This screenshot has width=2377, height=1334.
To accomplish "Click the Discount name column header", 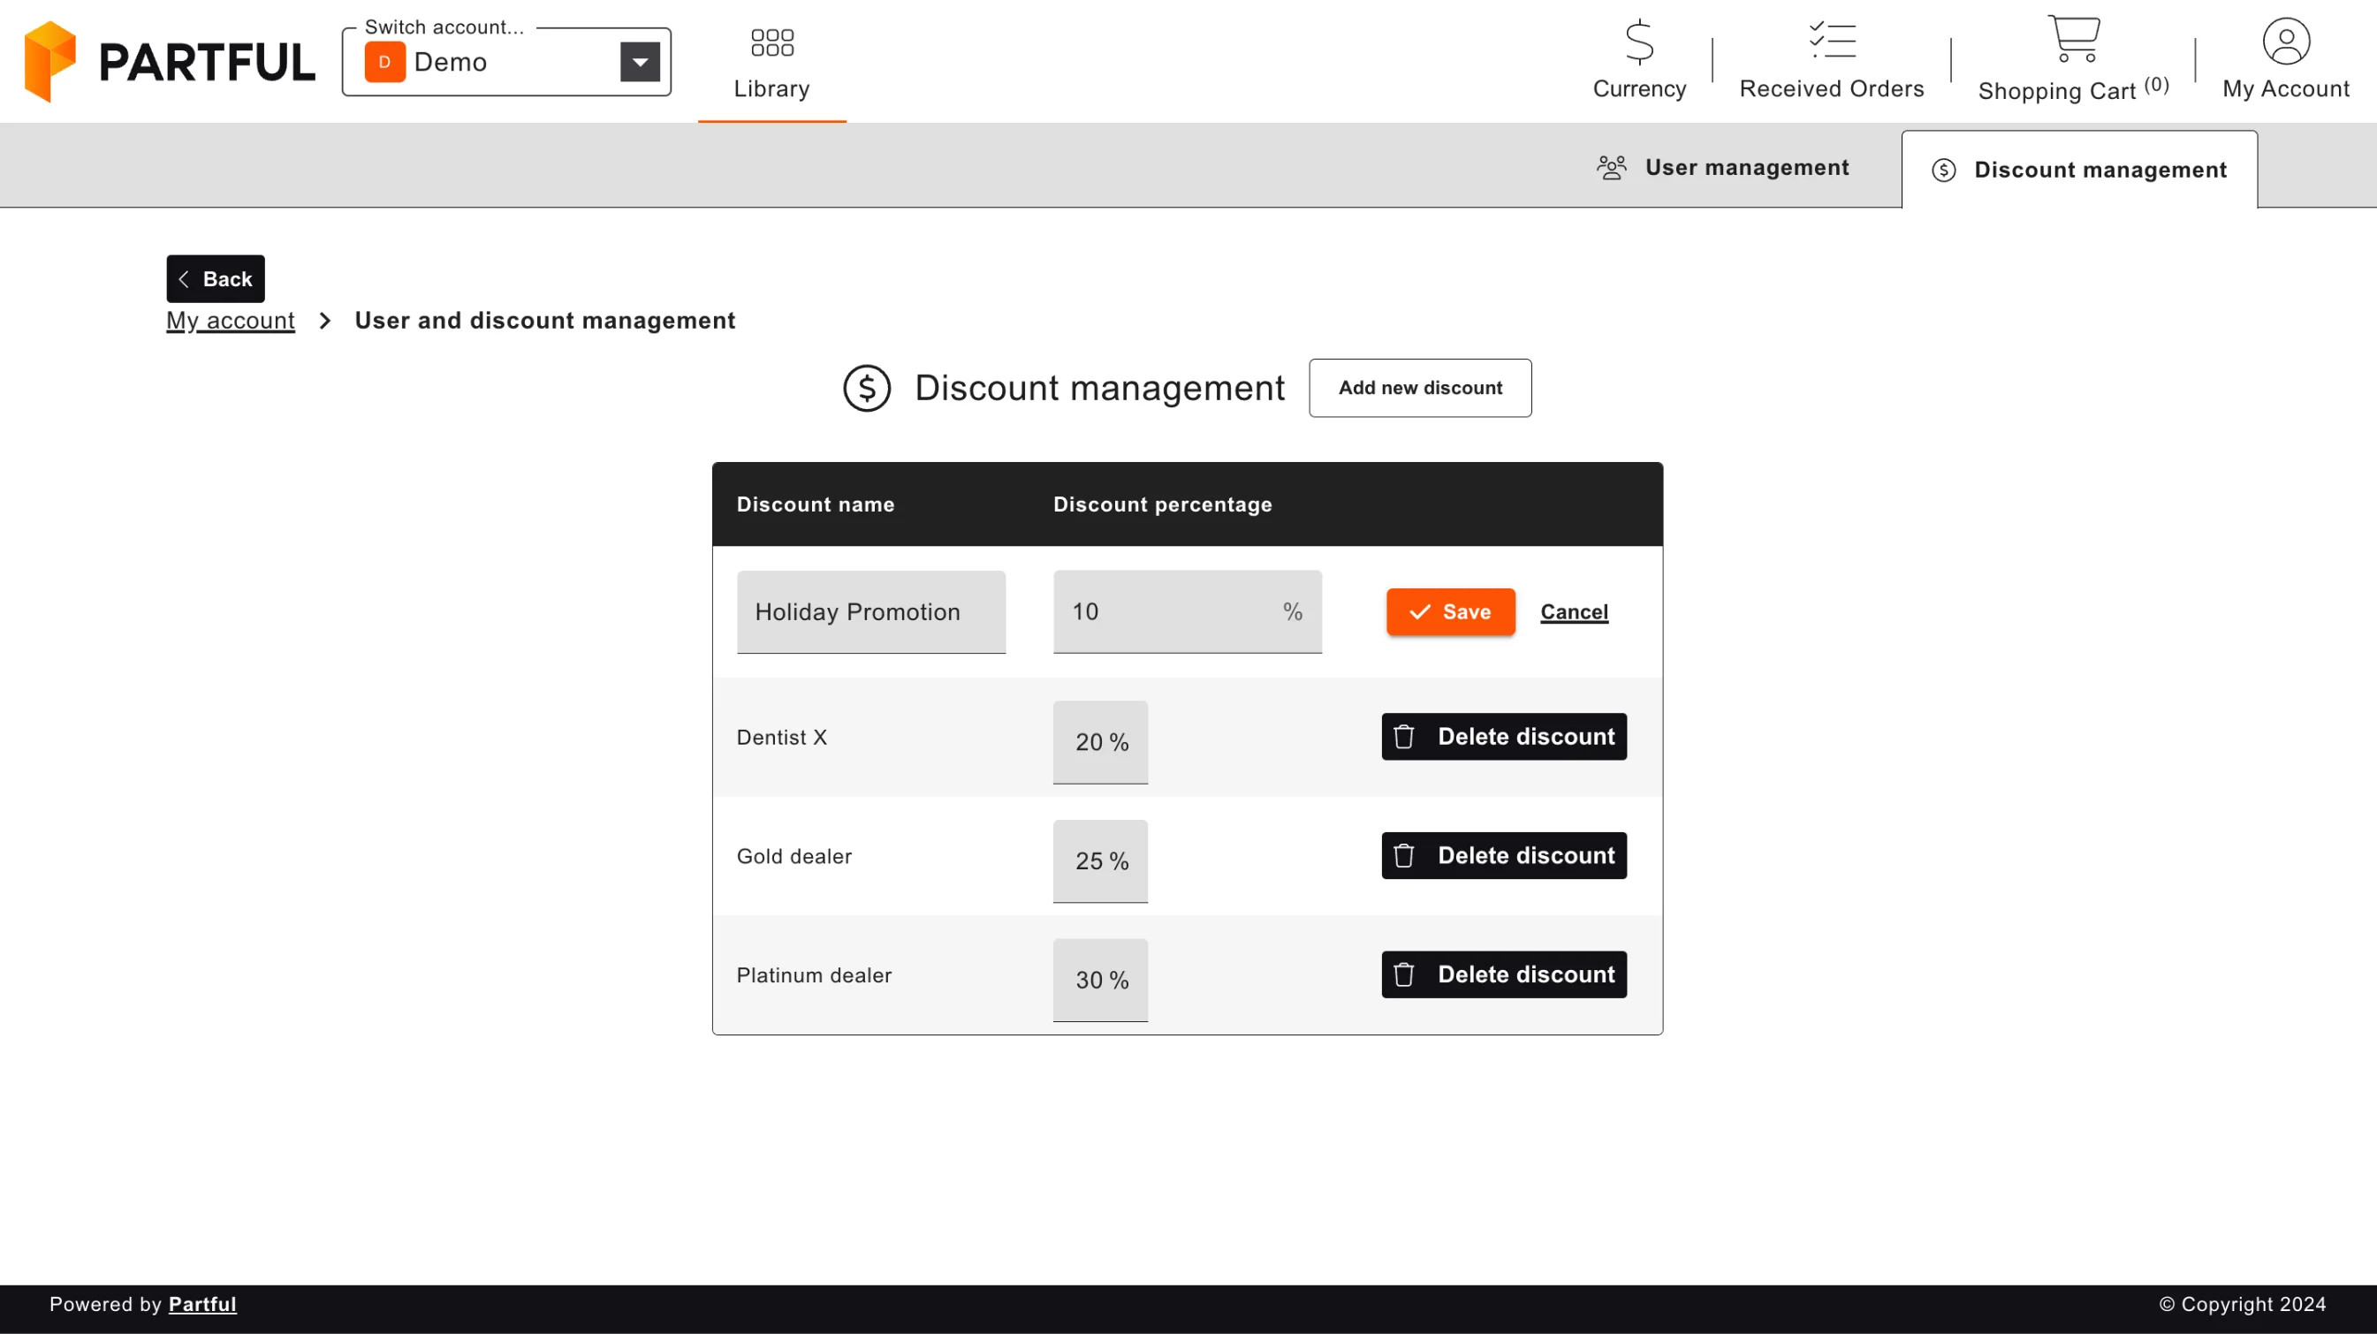I will pyautogui.click(x=815, y=504).
